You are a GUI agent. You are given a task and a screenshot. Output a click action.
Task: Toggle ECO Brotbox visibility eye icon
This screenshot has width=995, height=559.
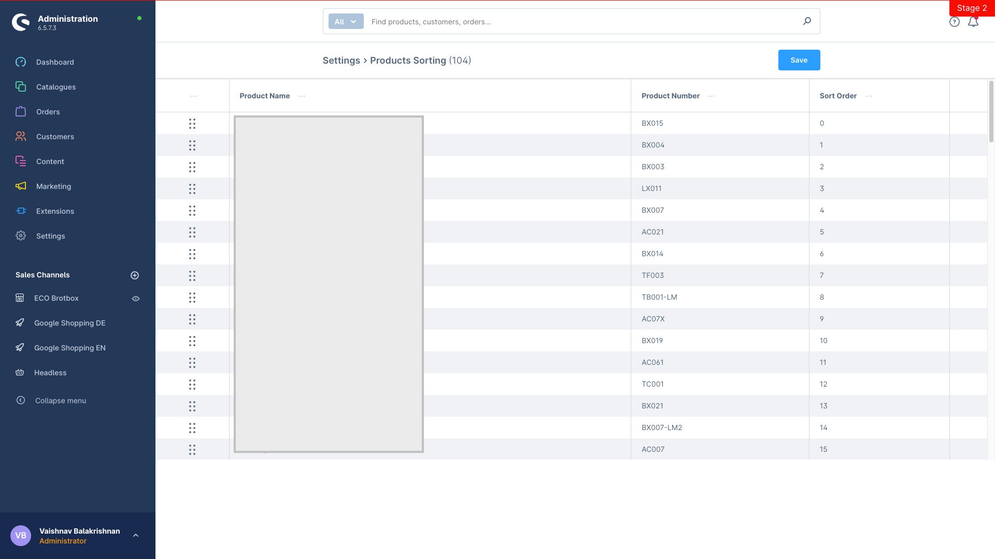[135, 298]
